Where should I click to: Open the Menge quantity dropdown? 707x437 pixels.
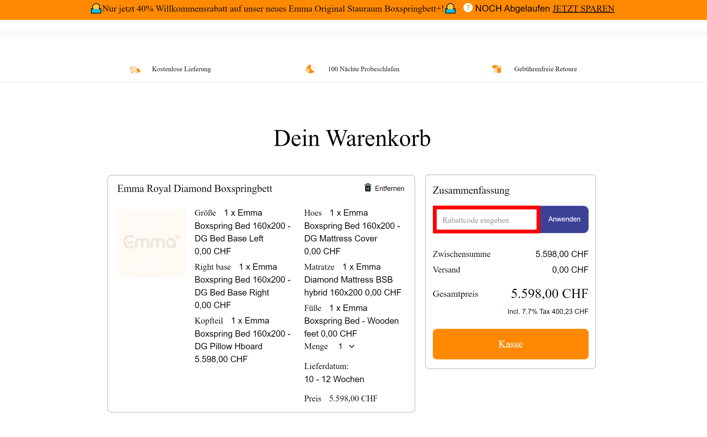click(346, 346)
